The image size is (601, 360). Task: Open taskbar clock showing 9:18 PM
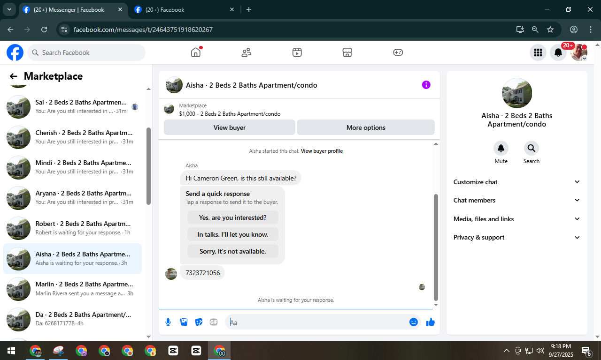pyautogui.click(x=561, y=351)
